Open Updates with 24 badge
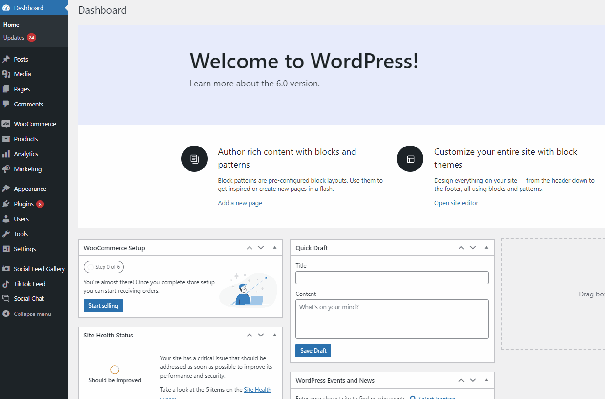Screen dimensions: 605x399 [x=20, y=38]
